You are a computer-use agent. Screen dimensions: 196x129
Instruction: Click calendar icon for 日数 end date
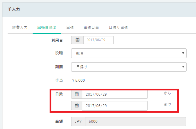point(77,106)
